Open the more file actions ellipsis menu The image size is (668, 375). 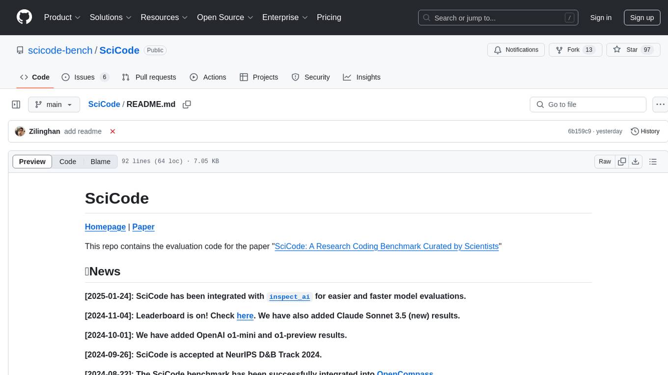pos(660,105)
